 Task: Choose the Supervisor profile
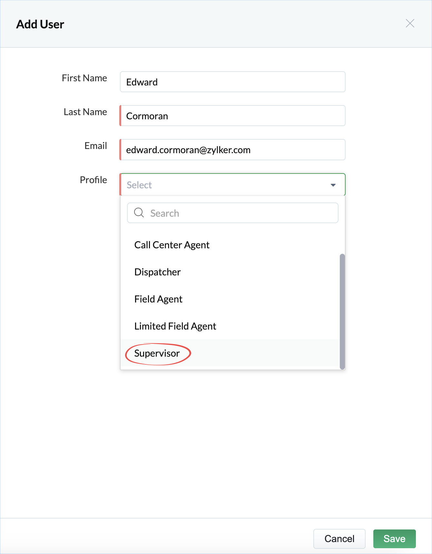tap(230, 353)
